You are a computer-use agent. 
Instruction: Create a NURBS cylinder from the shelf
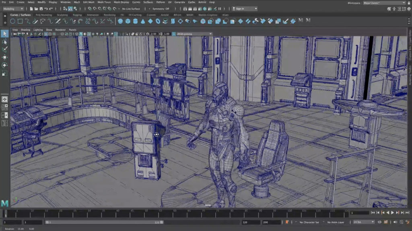[135, 21]
